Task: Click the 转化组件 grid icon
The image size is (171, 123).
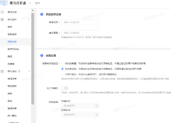Action: pos(2,20)
